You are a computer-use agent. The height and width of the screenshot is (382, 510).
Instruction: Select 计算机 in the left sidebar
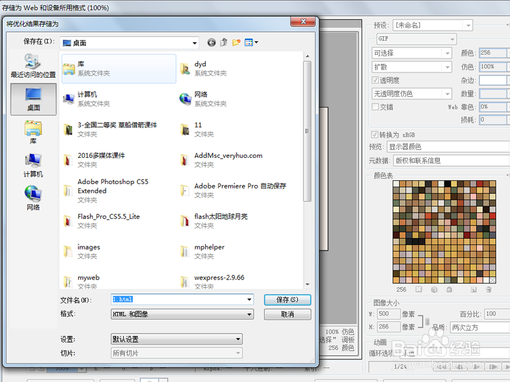pyautogui.click(x=31, y=166)
